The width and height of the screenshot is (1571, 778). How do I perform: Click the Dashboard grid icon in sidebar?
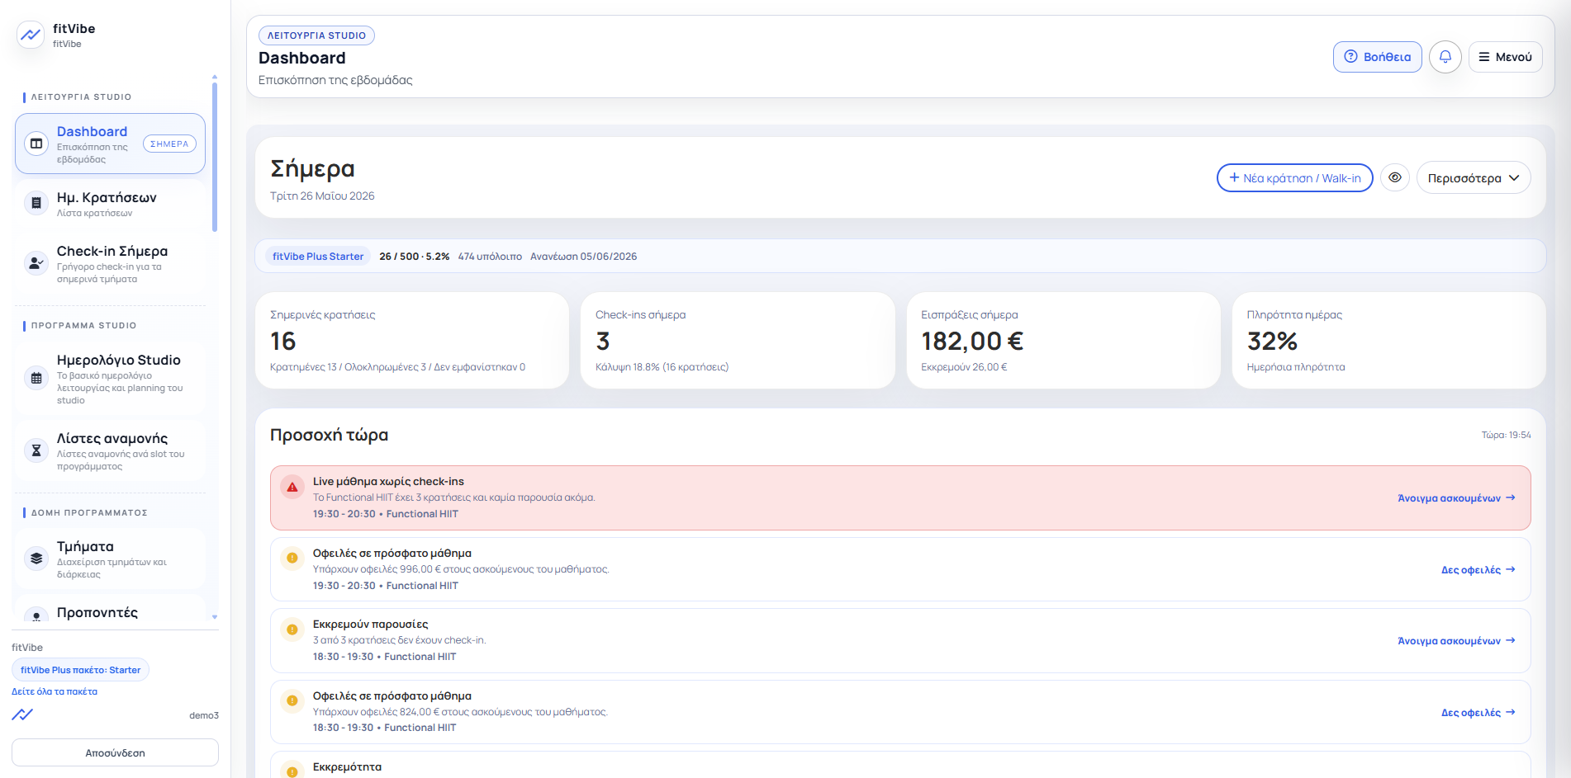pos(36,144)
